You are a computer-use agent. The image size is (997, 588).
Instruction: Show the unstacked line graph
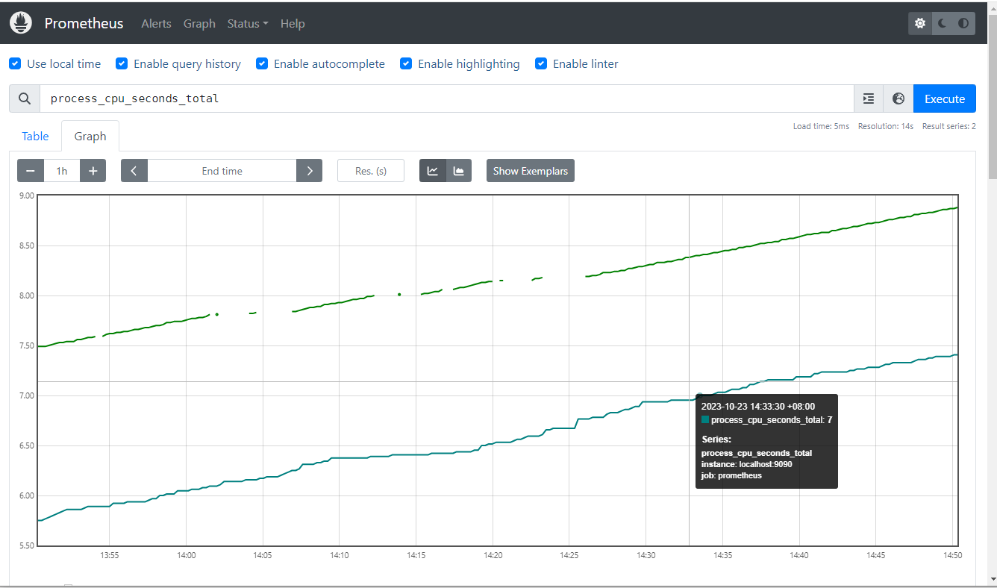click(x=433, y=171)
